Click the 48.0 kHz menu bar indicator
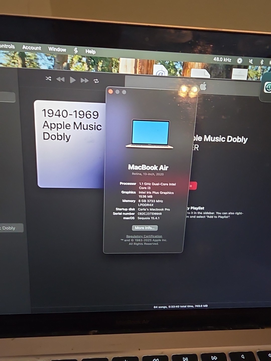 pos(222,60)
